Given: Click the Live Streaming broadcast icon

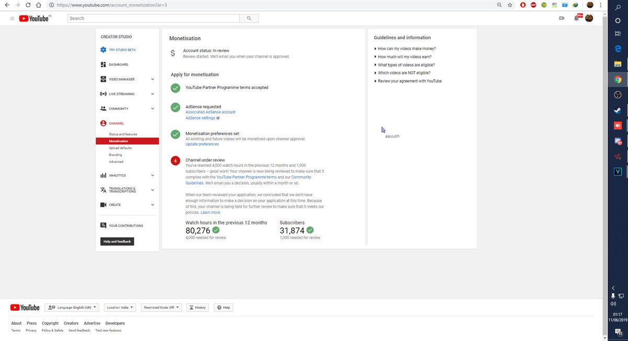Looking at the screenshot, I should 103,94.
